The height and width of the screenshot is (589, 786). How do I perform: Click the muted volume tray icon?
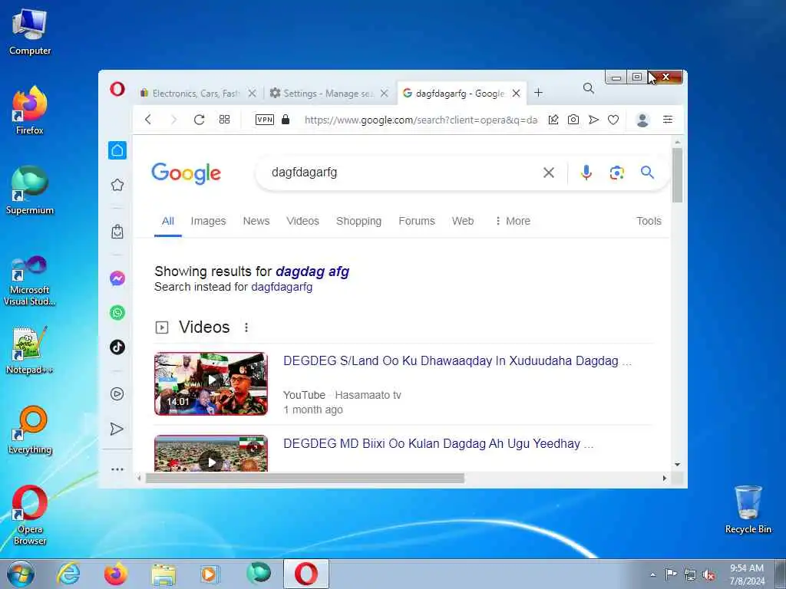coord(708,575)
